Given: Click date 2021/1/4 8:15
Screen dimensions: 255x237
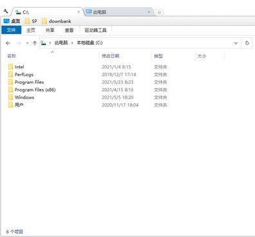Looking at the screenshot, I should coord(117,67).
